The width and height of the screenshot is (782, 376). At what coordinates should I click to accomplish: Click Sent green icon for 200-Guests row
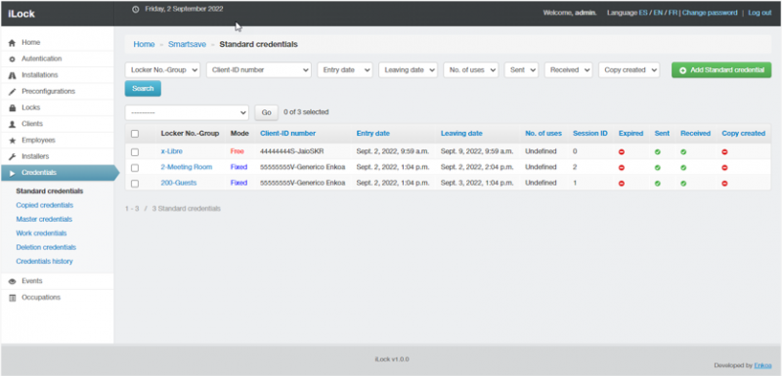[657, 184]
